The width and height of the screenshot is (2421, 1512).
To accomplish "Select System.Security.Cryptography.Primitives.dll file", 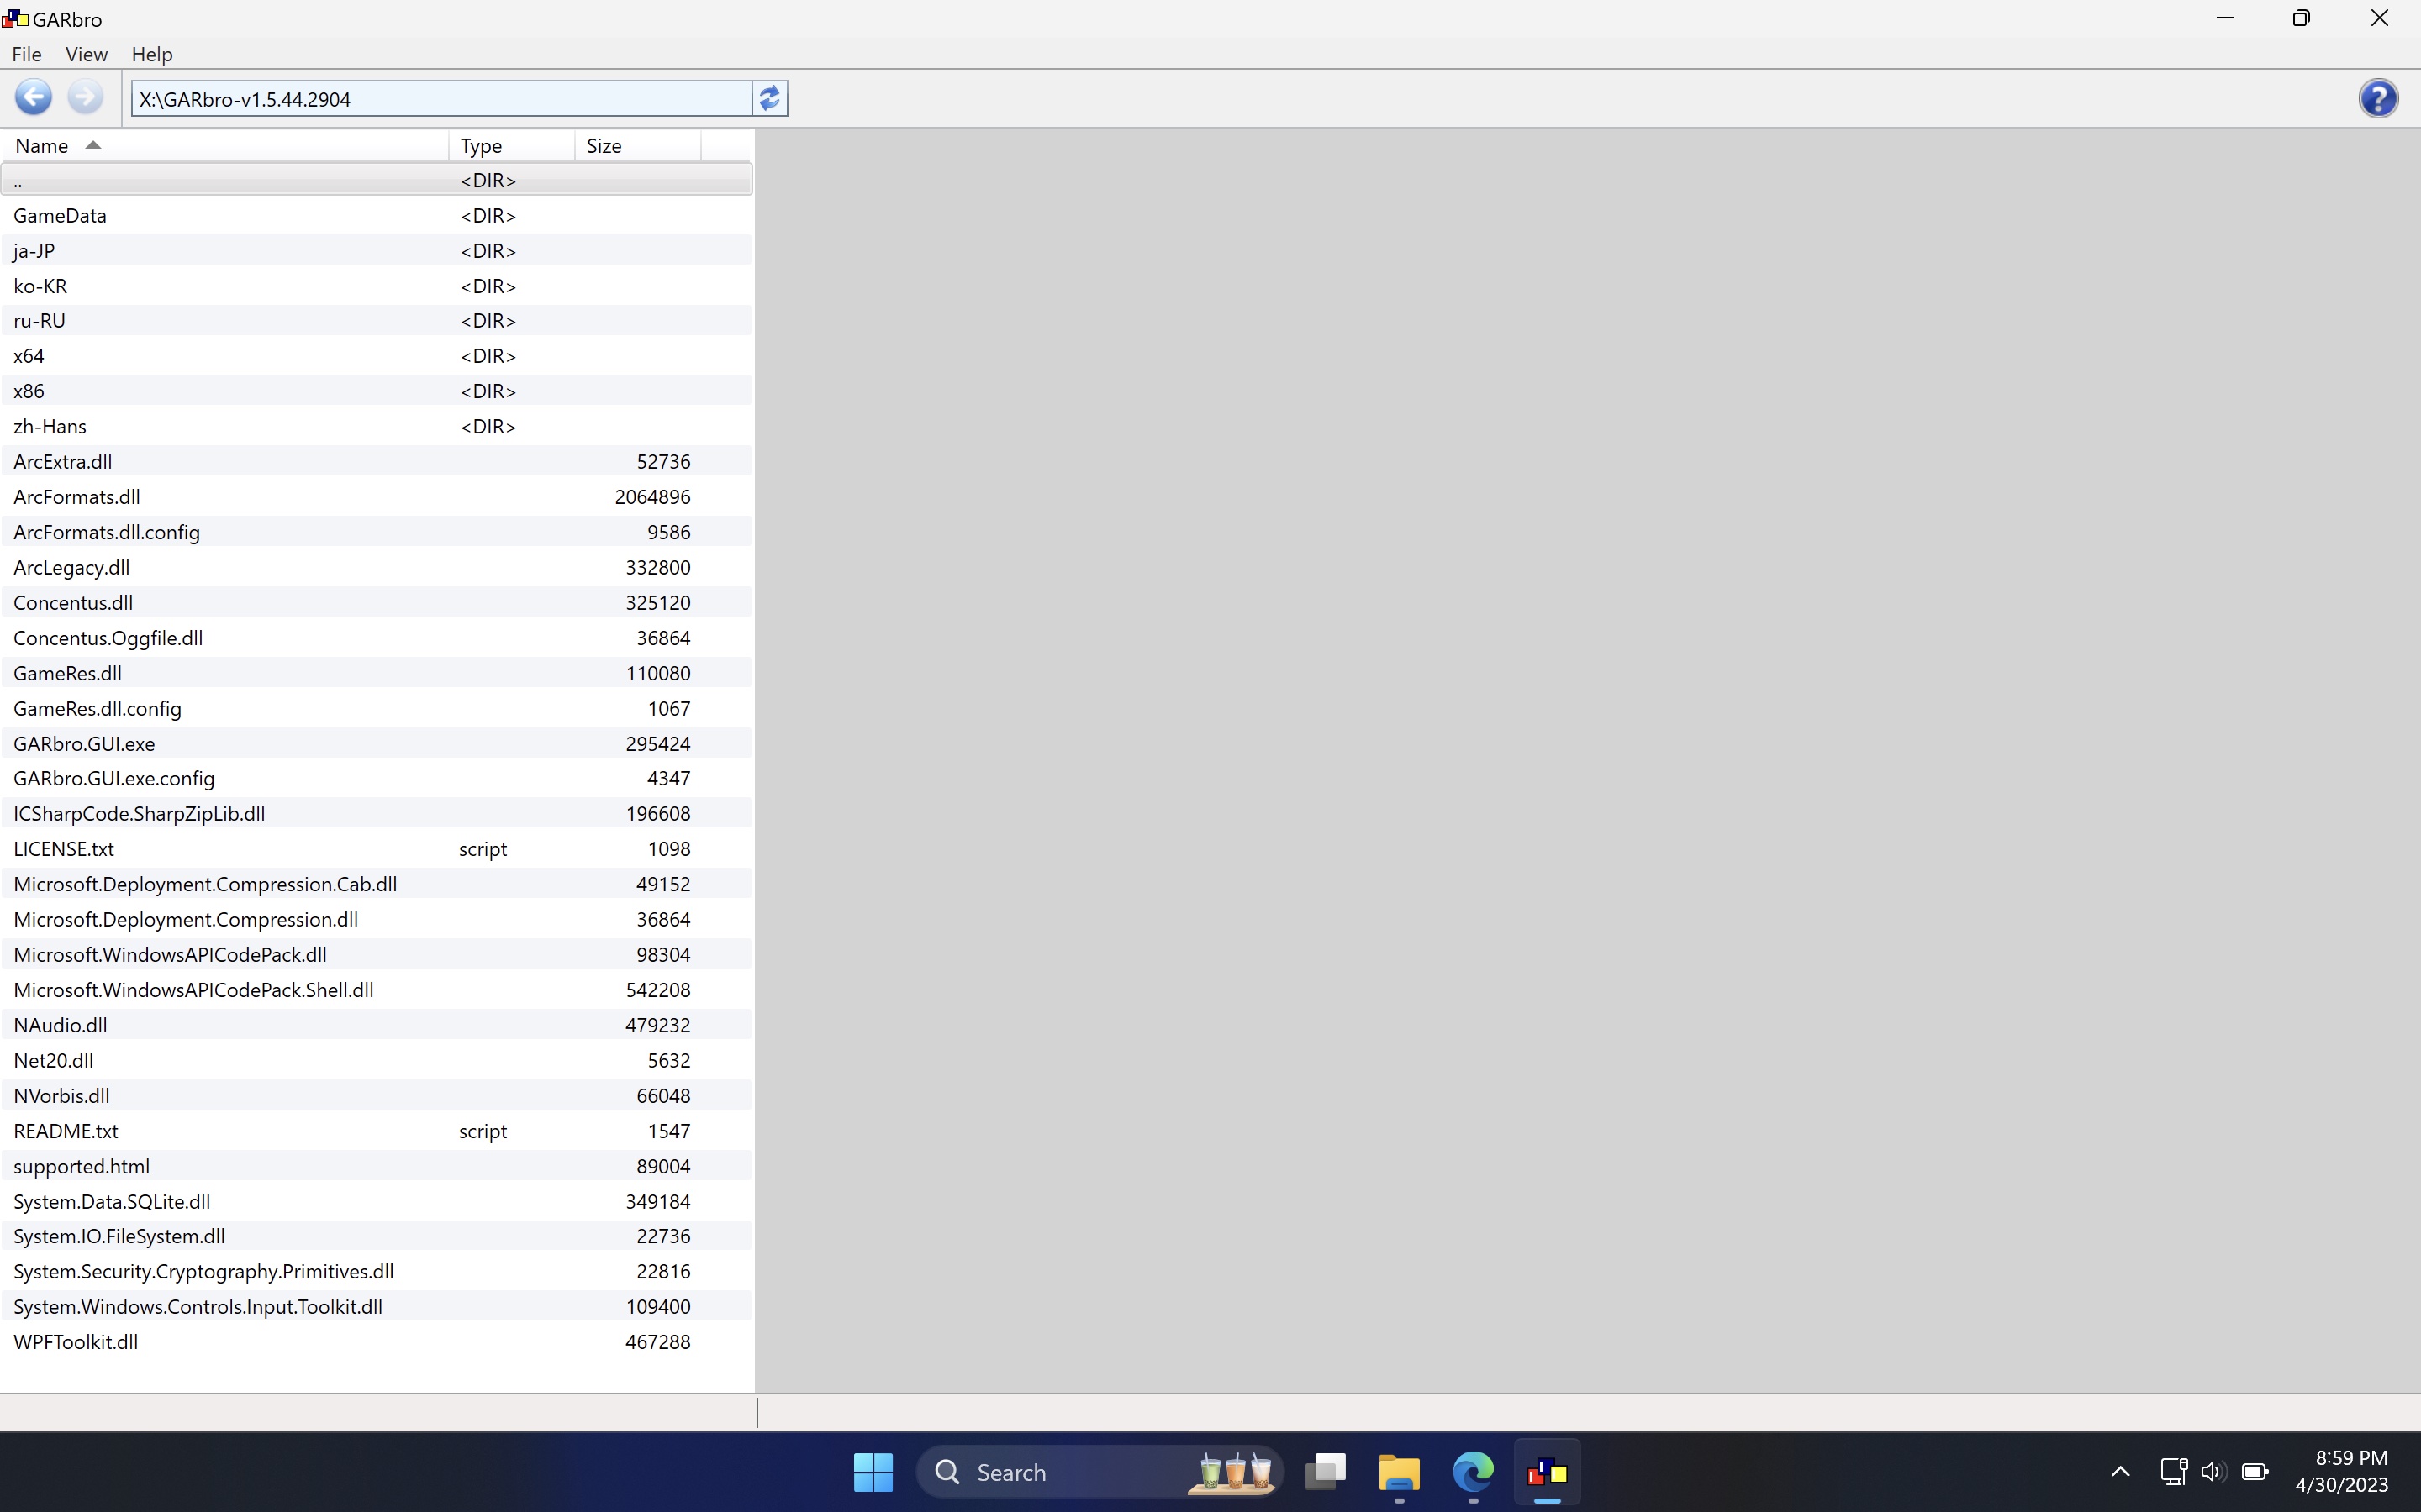I will coord(376,1271).
